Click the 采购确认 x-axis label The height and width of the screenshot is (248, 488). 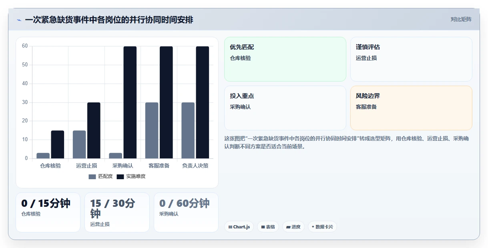(123, 166)
